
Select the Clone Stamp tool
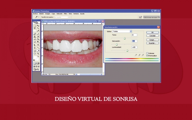[x=35, y=37]
